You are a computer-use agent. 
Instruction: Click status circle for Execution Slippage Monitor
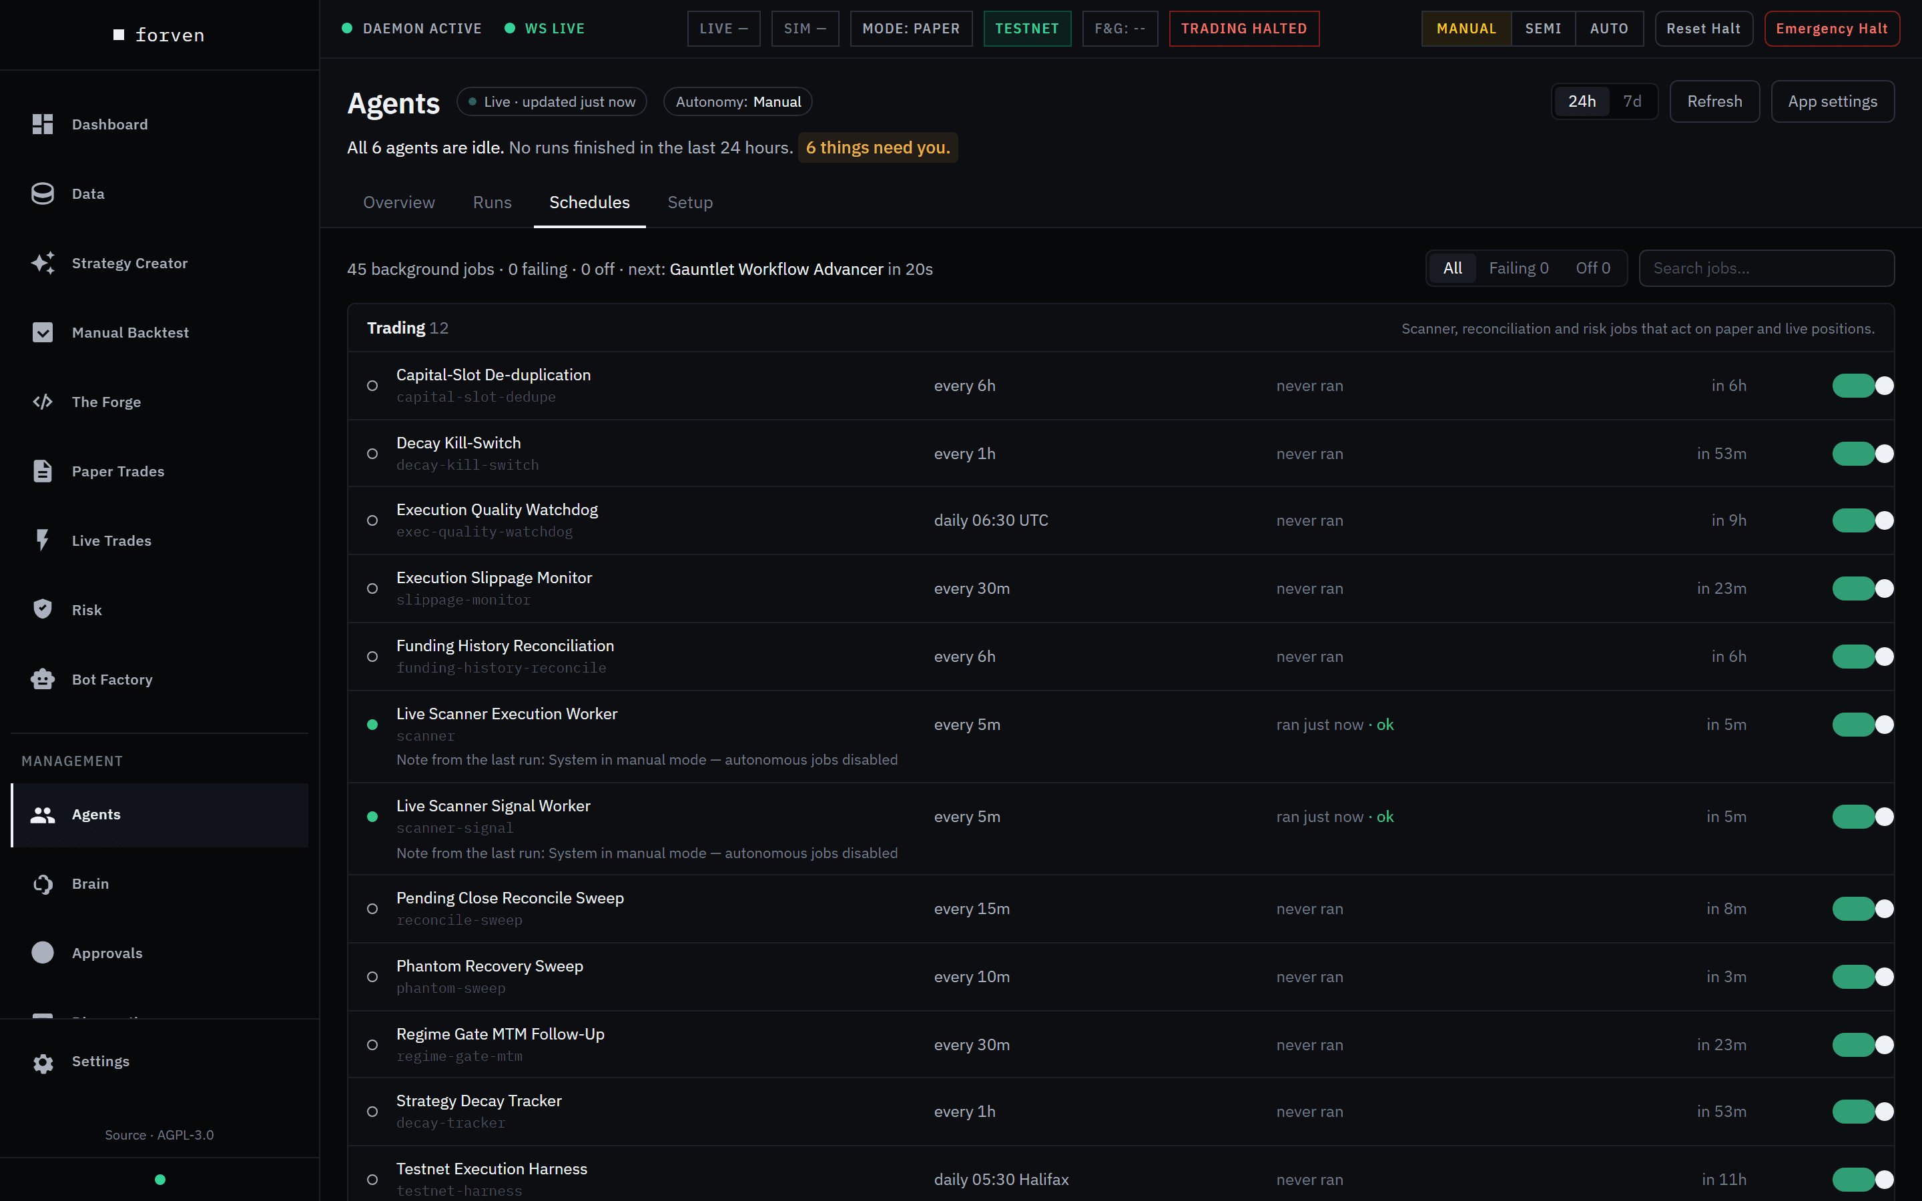tap(372, 588)
